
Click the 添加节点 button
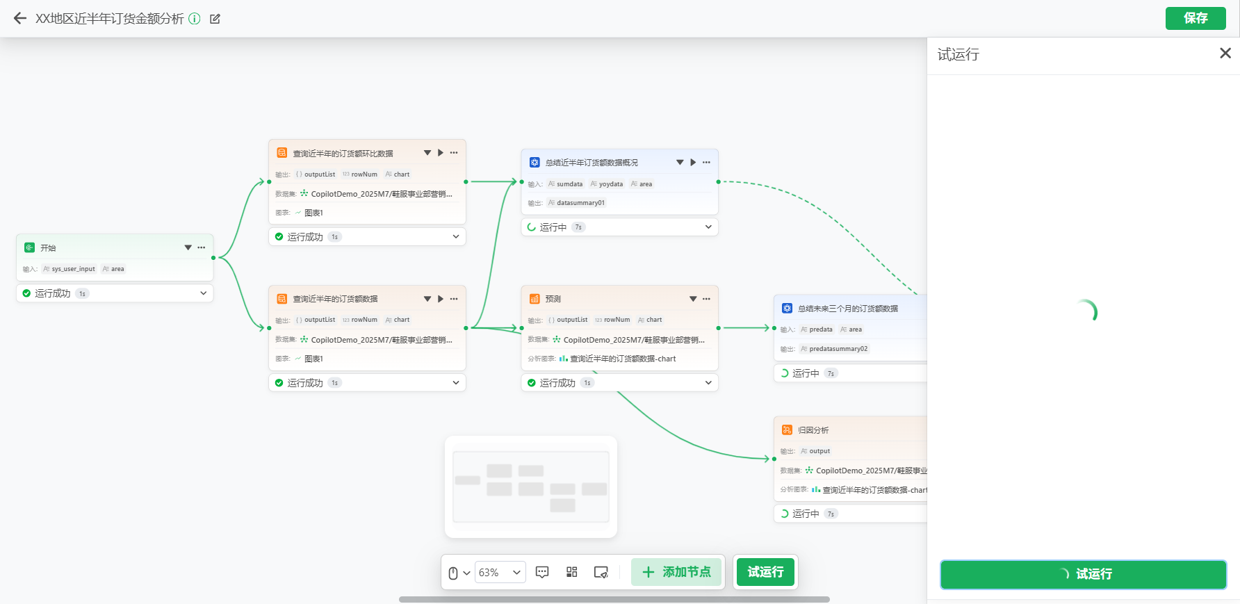click(x=676, y=572)
